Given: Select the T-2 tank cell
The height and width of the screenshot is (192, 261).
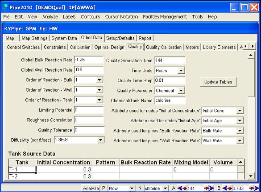Looking at the screenshot, I should pos(22,176).
